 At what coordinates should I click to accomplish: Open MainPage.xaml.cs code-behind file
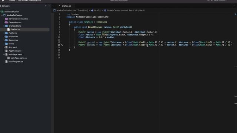[x=19, y=58]
